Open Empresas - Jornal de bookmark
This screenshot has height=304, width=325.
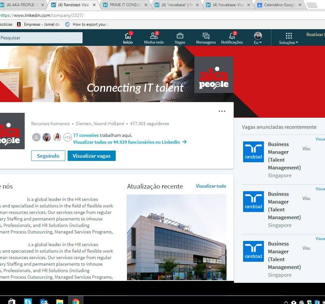click(x=39, y=24)
